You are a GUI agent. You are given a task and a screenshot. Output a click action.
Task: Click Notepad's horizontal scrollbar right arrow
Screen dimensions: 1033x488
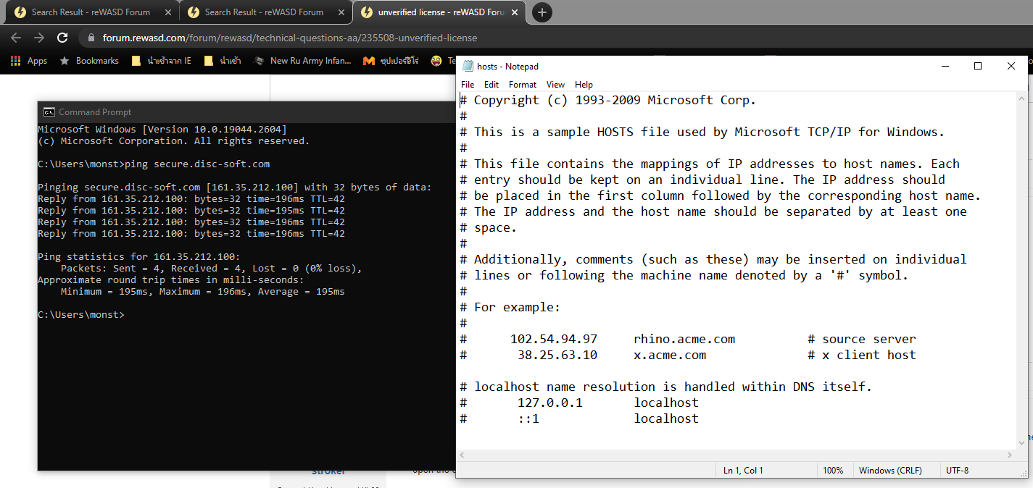(1011, 455)
